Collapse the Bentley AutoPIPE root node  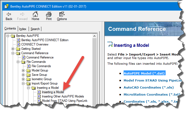(8, 36)
